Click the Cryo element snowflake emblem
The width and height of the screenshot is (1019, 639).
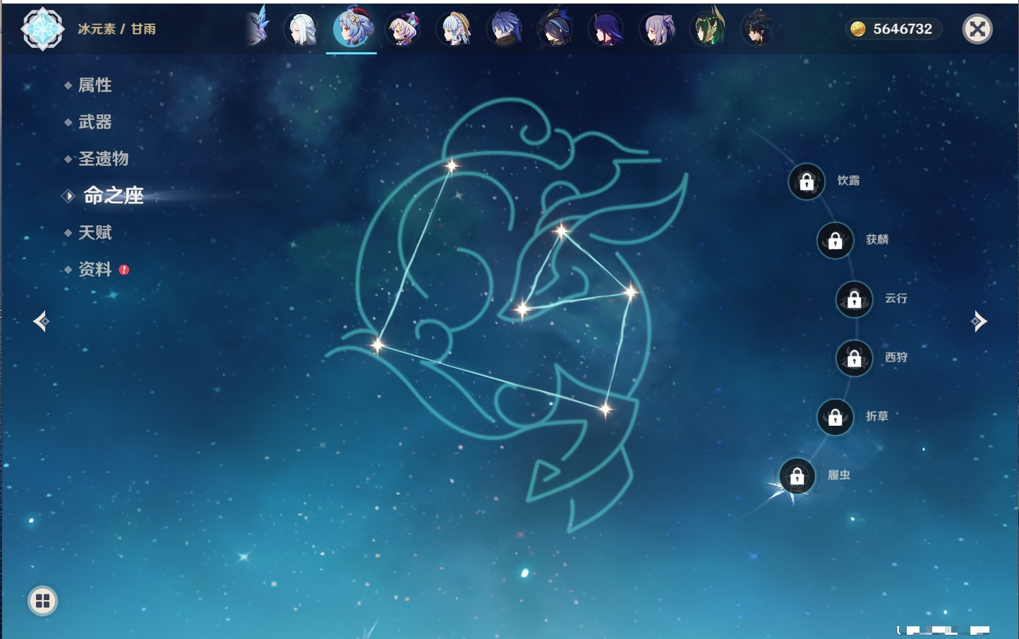42,29
